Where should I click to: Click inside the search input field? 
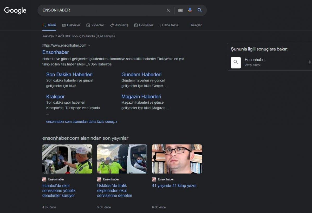(x=104, y=10)
